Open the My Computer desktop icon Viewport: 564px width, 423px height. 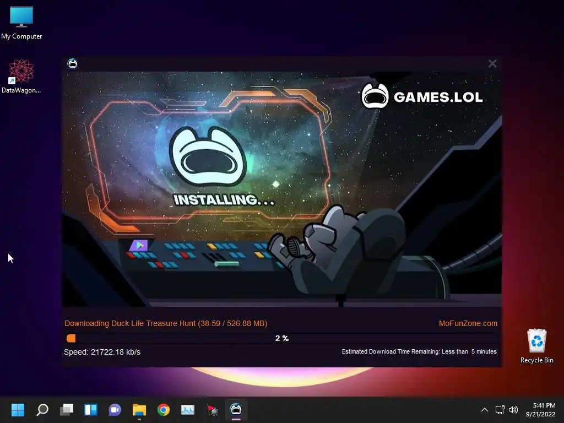tap(21, 22)
